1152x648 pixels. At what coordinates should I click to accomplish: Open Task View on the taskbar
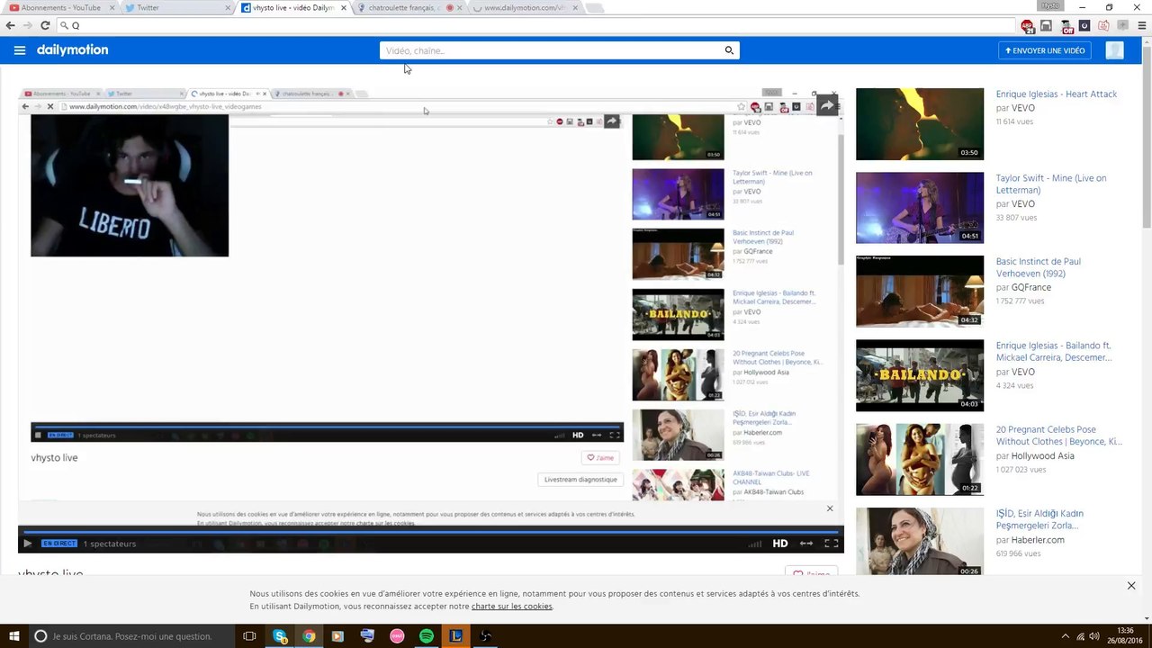[x=249, y=636]
